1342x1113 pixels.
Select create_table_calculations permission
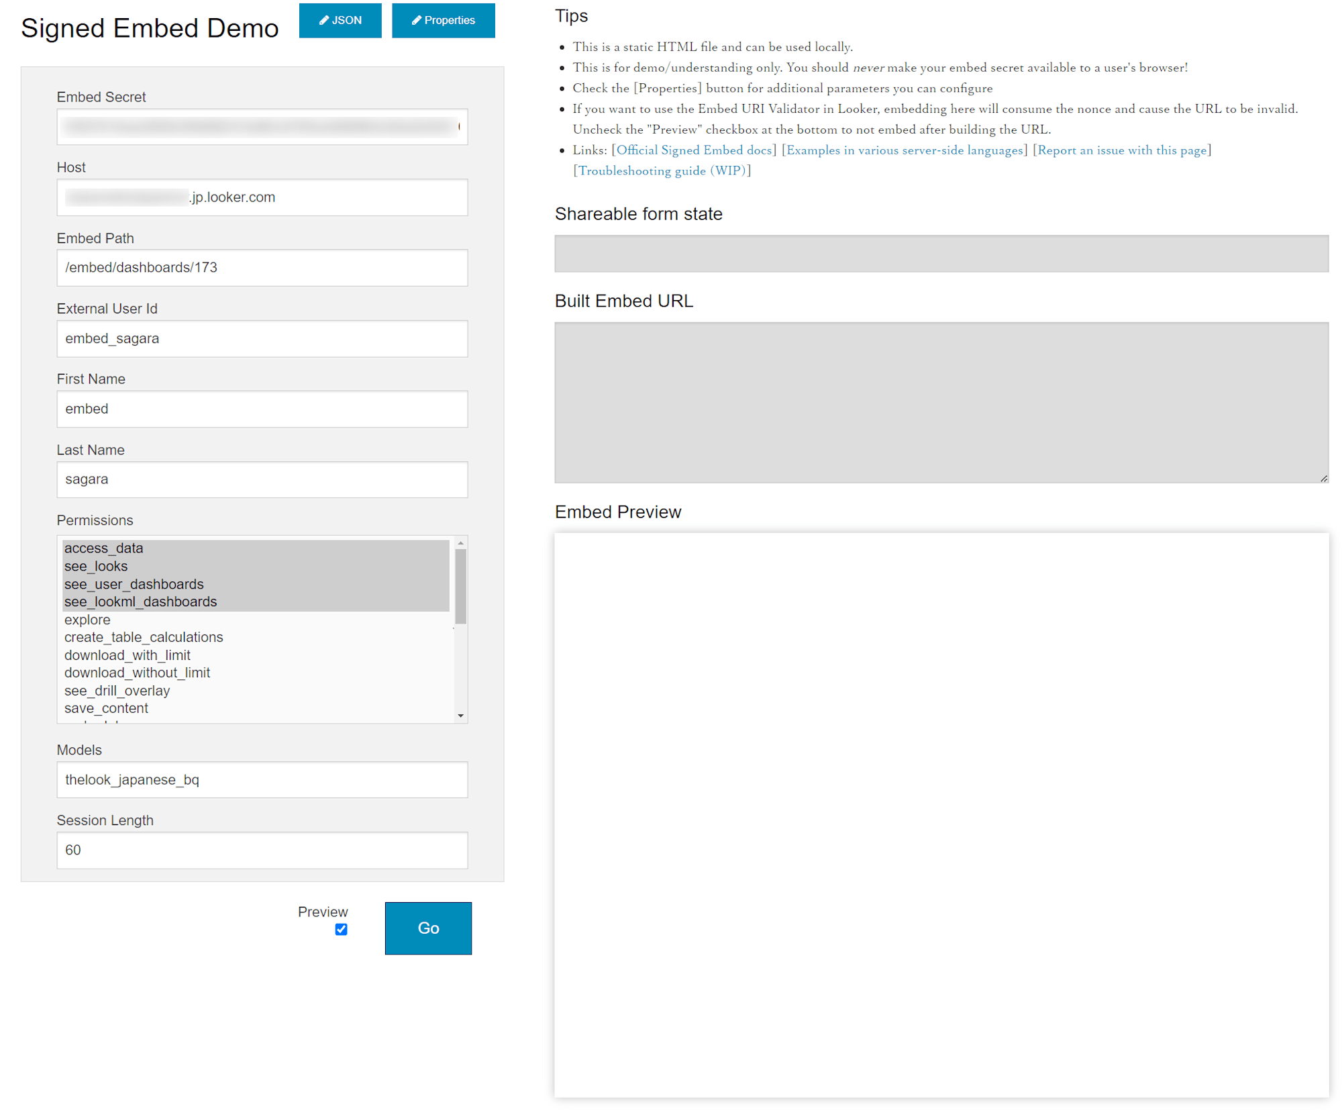tap(256, 637)
